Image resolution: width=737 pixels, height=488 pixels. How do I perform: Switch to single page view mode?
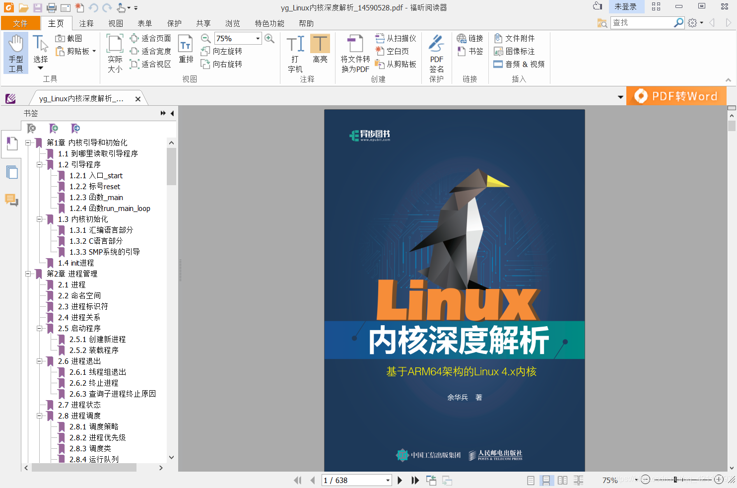point(531,480)
